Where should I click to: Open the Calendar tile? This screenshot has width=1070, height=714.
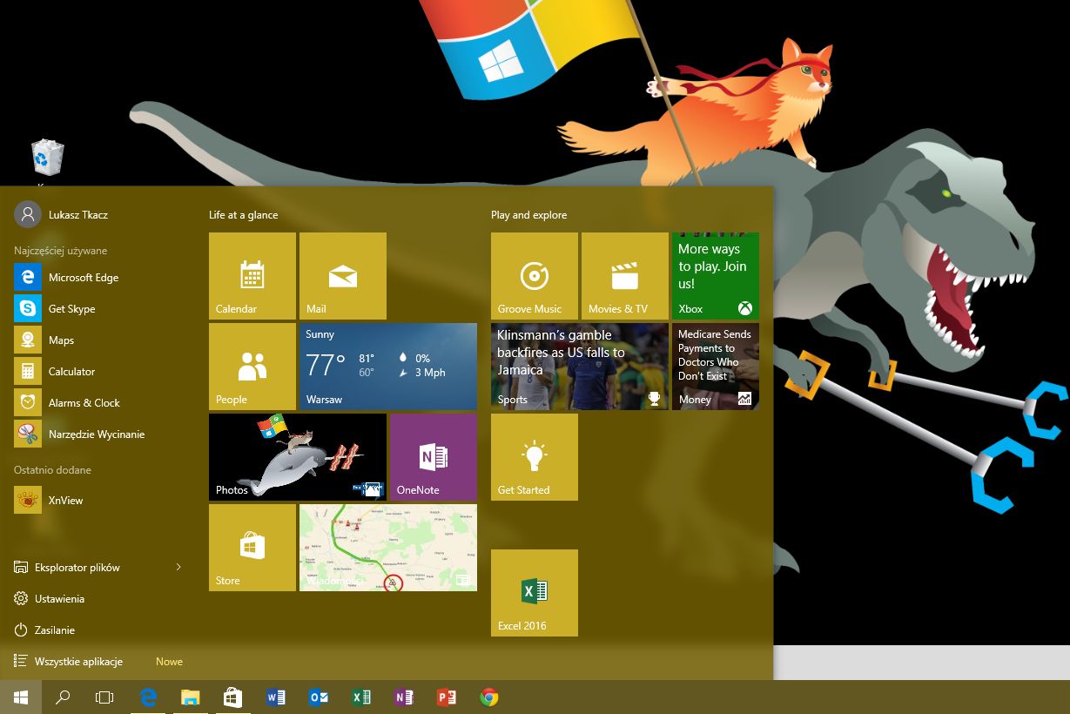coord(252,276)
